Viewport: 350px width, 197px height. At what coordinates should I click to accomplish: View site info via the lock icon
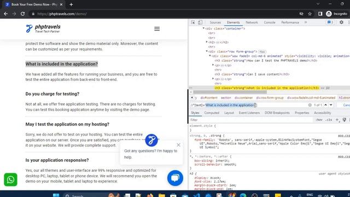click(33, 14)
